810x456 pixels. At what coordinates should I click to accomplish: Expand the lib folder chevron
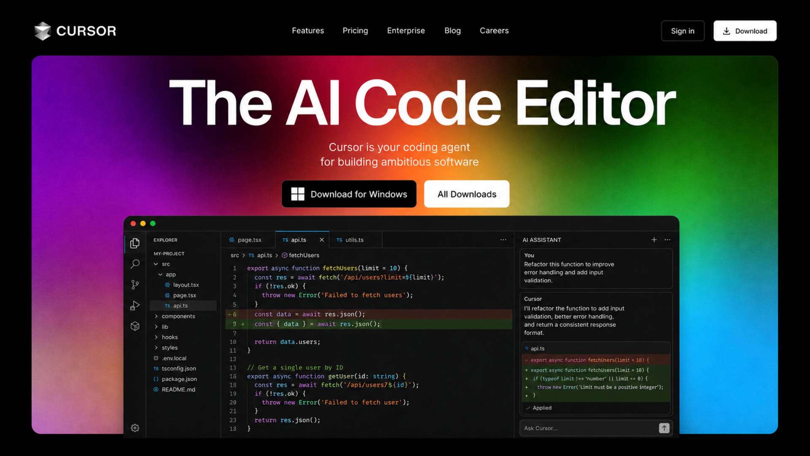coord(156,326)
